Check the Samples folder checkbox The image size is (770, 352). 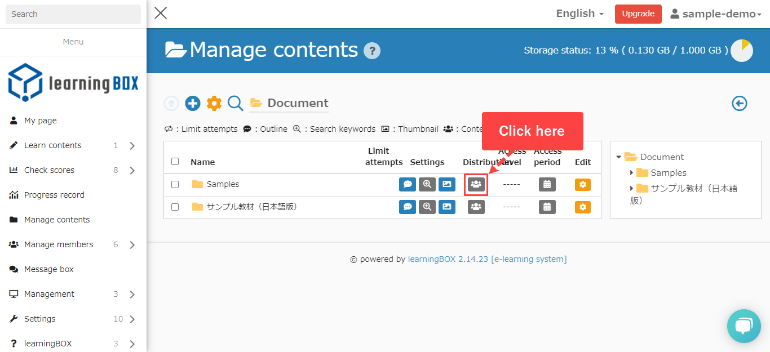click(175, 184)
